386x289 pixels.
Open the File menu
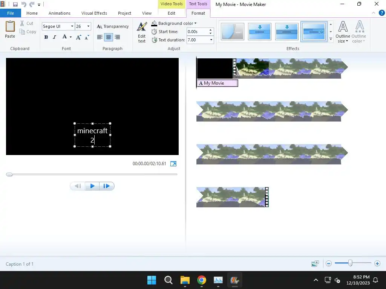point(11,13)
